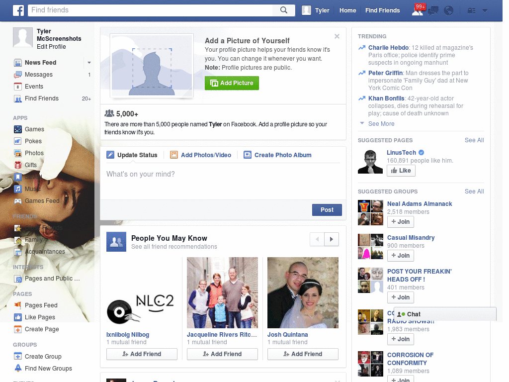Open Peter Griffin trending story
This screenshot has width=509, height=382.
coord(385,73)
